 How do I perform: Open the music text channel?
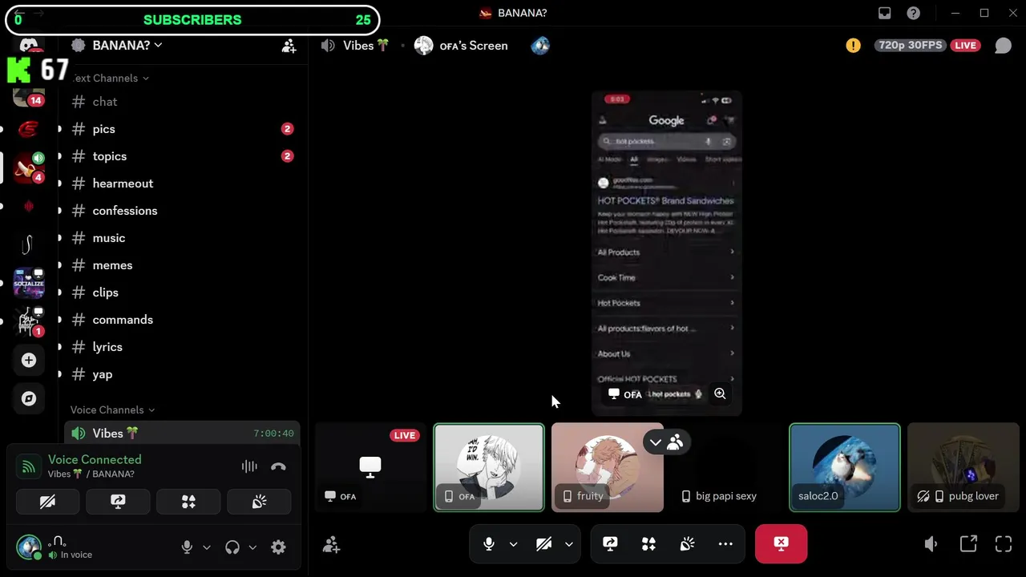(x=182, y=238)
